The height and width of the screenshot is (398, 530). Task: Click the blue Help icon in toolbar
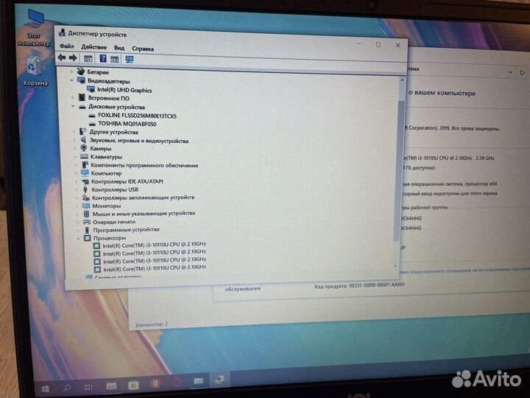[103, 58]
